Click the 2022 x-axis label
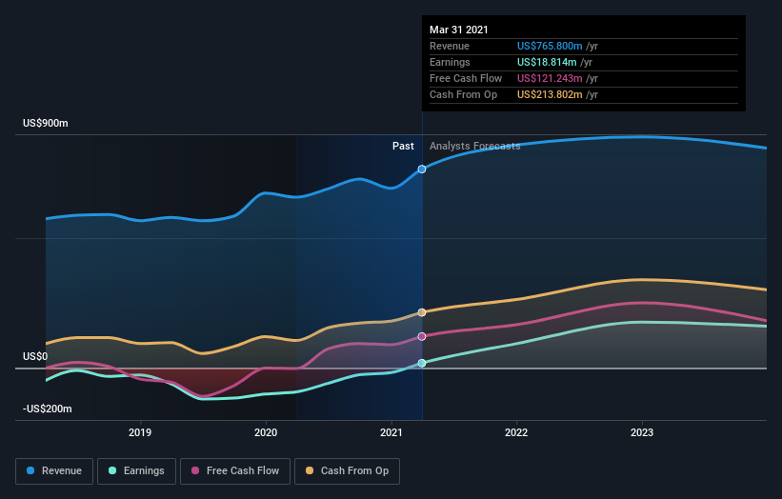Screen dimensions: 782x499 coord(516,432)
